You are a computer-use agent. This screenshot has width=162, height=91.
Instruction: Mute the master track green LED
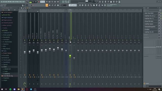tap(25, 40)
